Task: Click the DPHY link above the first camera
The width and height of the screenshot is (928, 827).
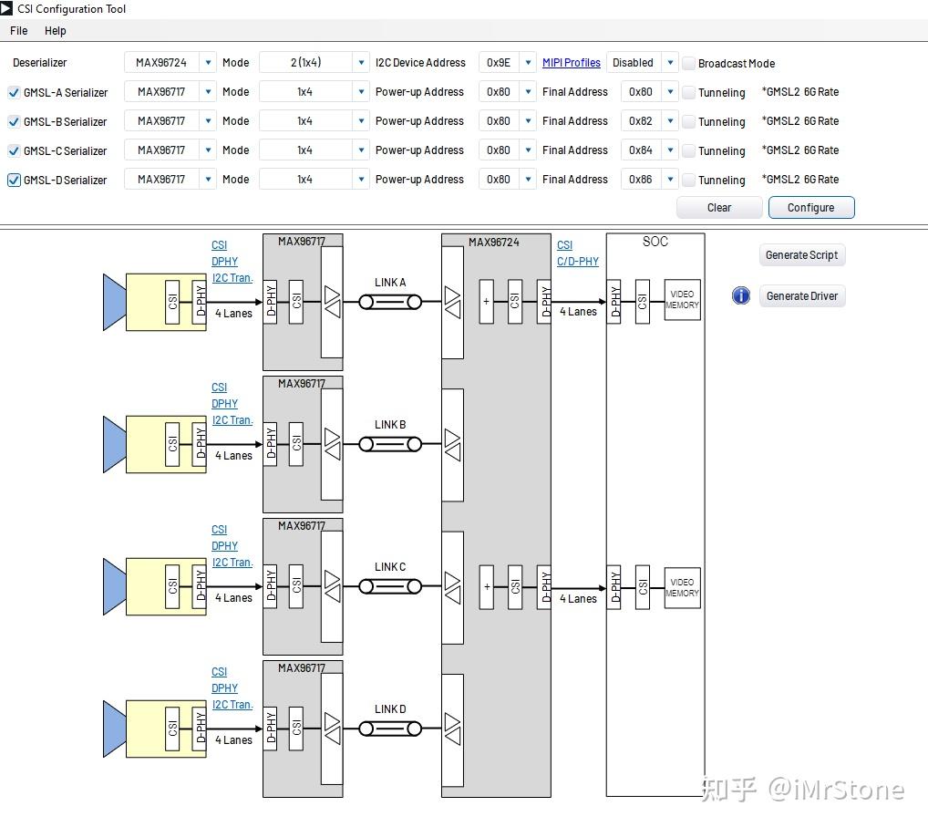Action: [x=224, y=261]
